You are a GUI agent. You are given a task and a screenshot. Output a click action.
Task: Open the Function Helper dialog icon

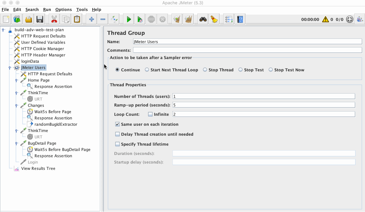pos(229,19)
